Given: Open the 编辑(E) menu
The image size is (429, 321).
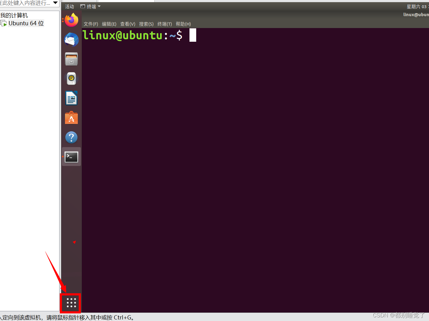Looking at the screenshot, I should pos(109,24).
